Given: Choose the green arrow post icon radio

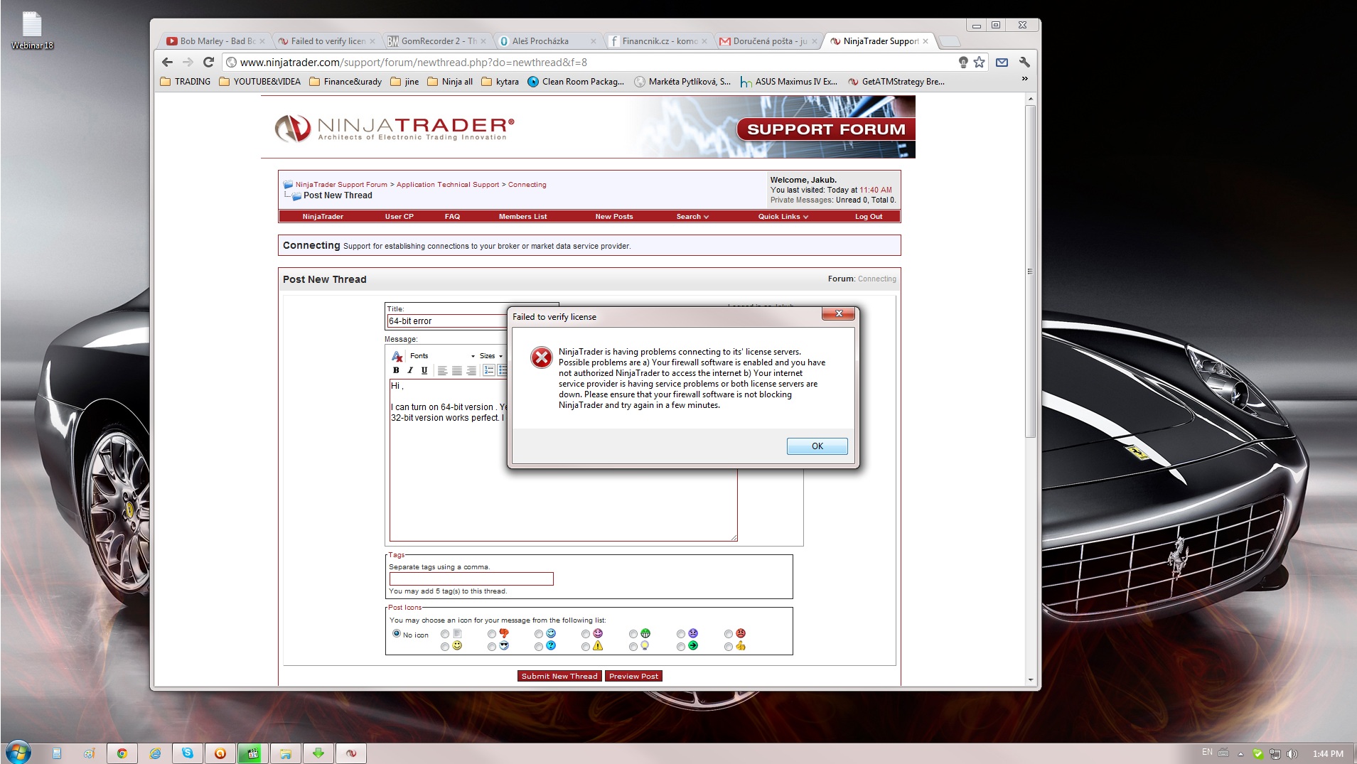Looking at the screenshot, I should click(x=681, y=647).
